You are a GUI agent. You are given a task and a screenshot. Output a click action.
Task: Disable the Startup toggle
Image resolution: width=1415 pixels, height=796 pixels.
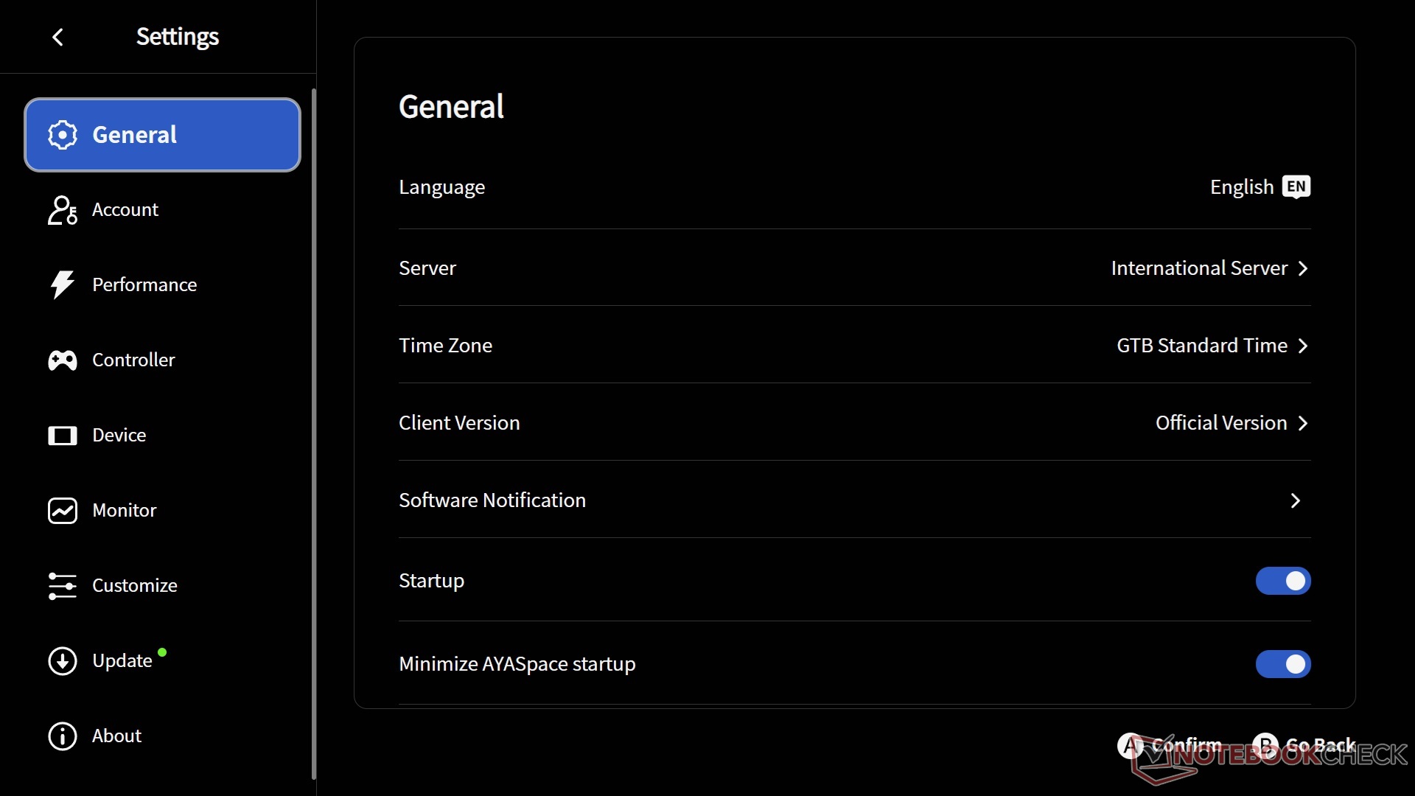(1282, 581)
